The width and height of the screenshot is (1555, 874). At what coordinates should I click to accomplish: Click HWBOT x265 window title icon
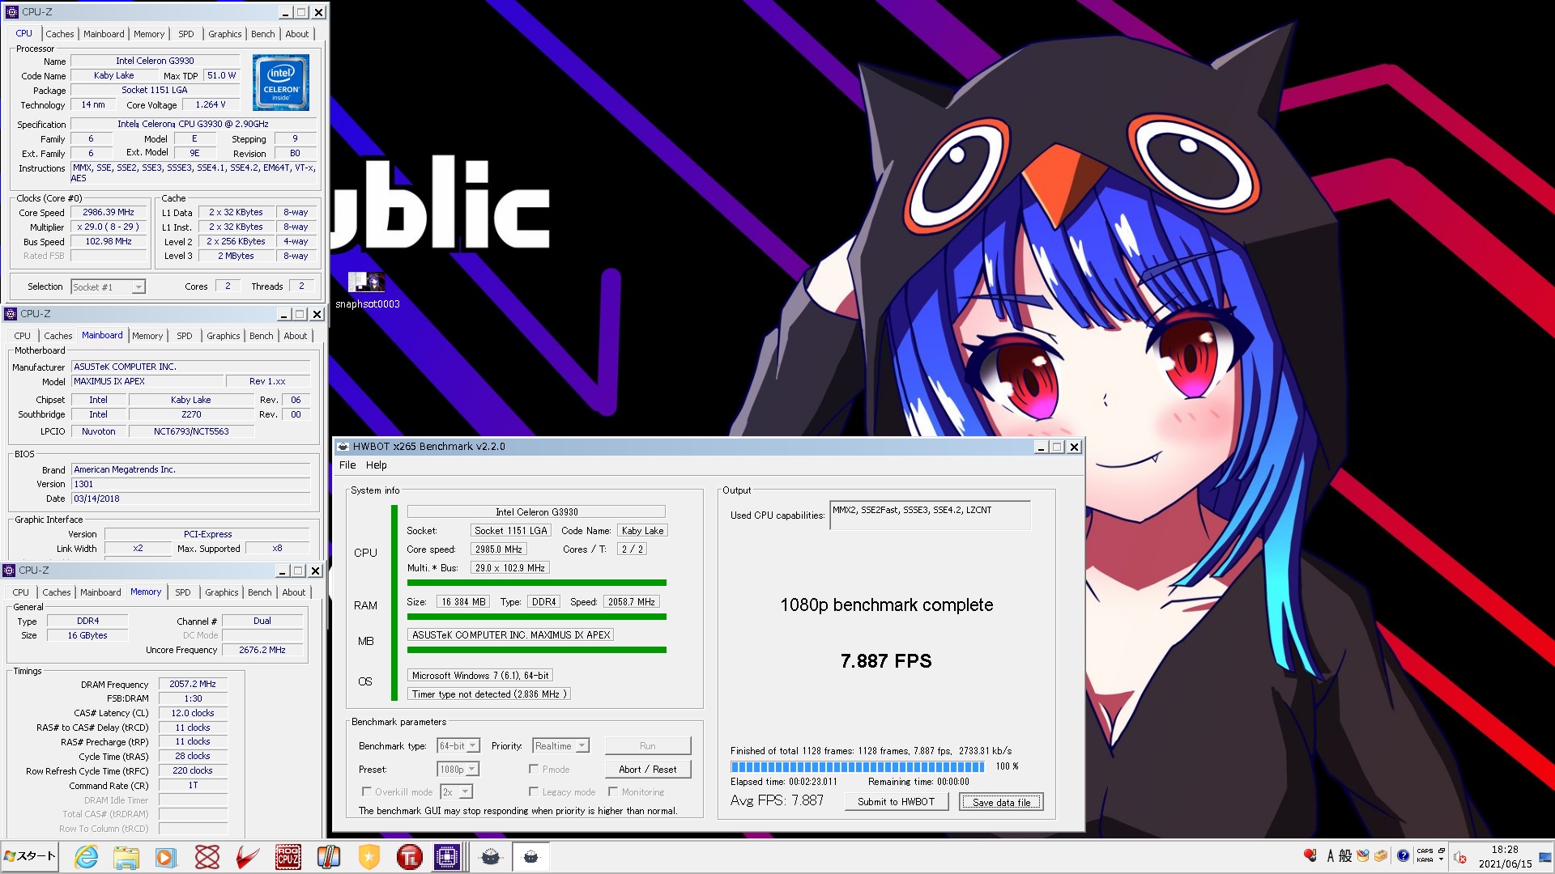pos(343,447)
